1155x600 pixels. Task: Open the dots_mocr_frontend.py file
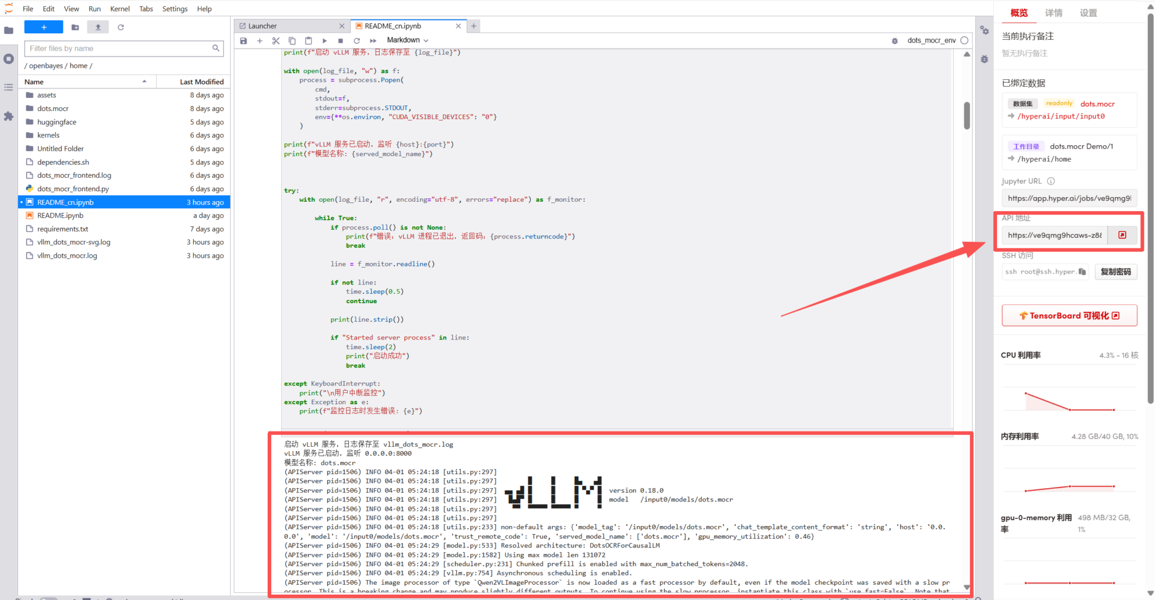click(x=73, y=189)
